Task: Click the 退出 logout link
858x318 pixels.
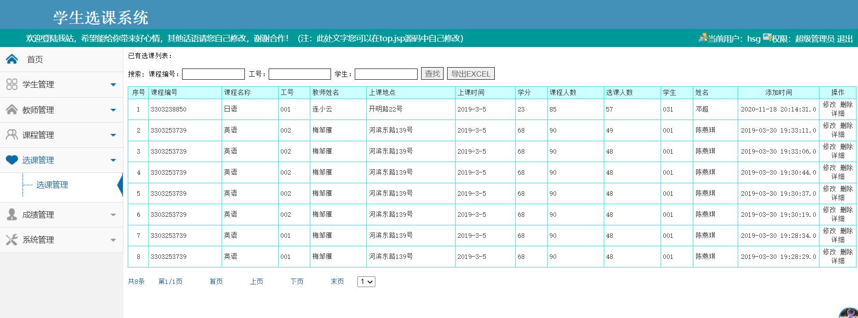Action: (x=845, y=39)
